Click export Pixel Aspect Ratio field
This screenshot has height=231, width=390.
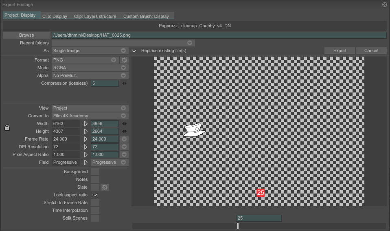[105, 154]
